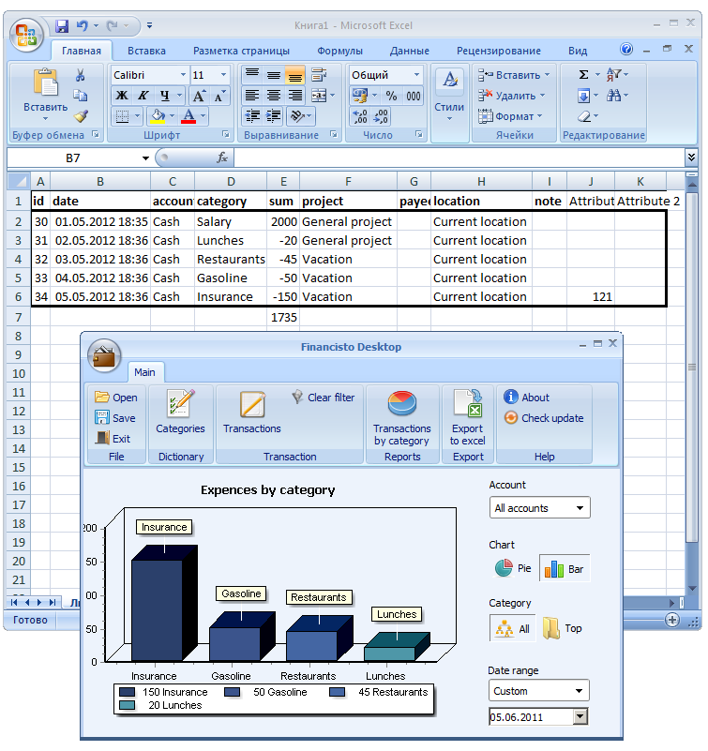Apply red font color swatch

[x=188, y=116]
